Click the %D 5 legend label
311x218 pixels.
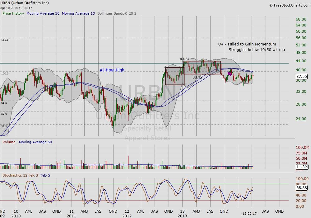(x=45, y=175)
